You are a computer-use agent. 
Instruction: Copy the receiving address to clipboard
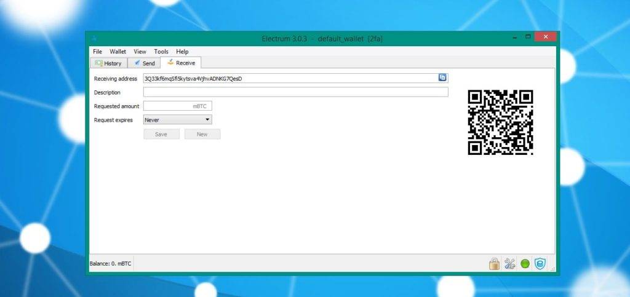click(442, 77)
